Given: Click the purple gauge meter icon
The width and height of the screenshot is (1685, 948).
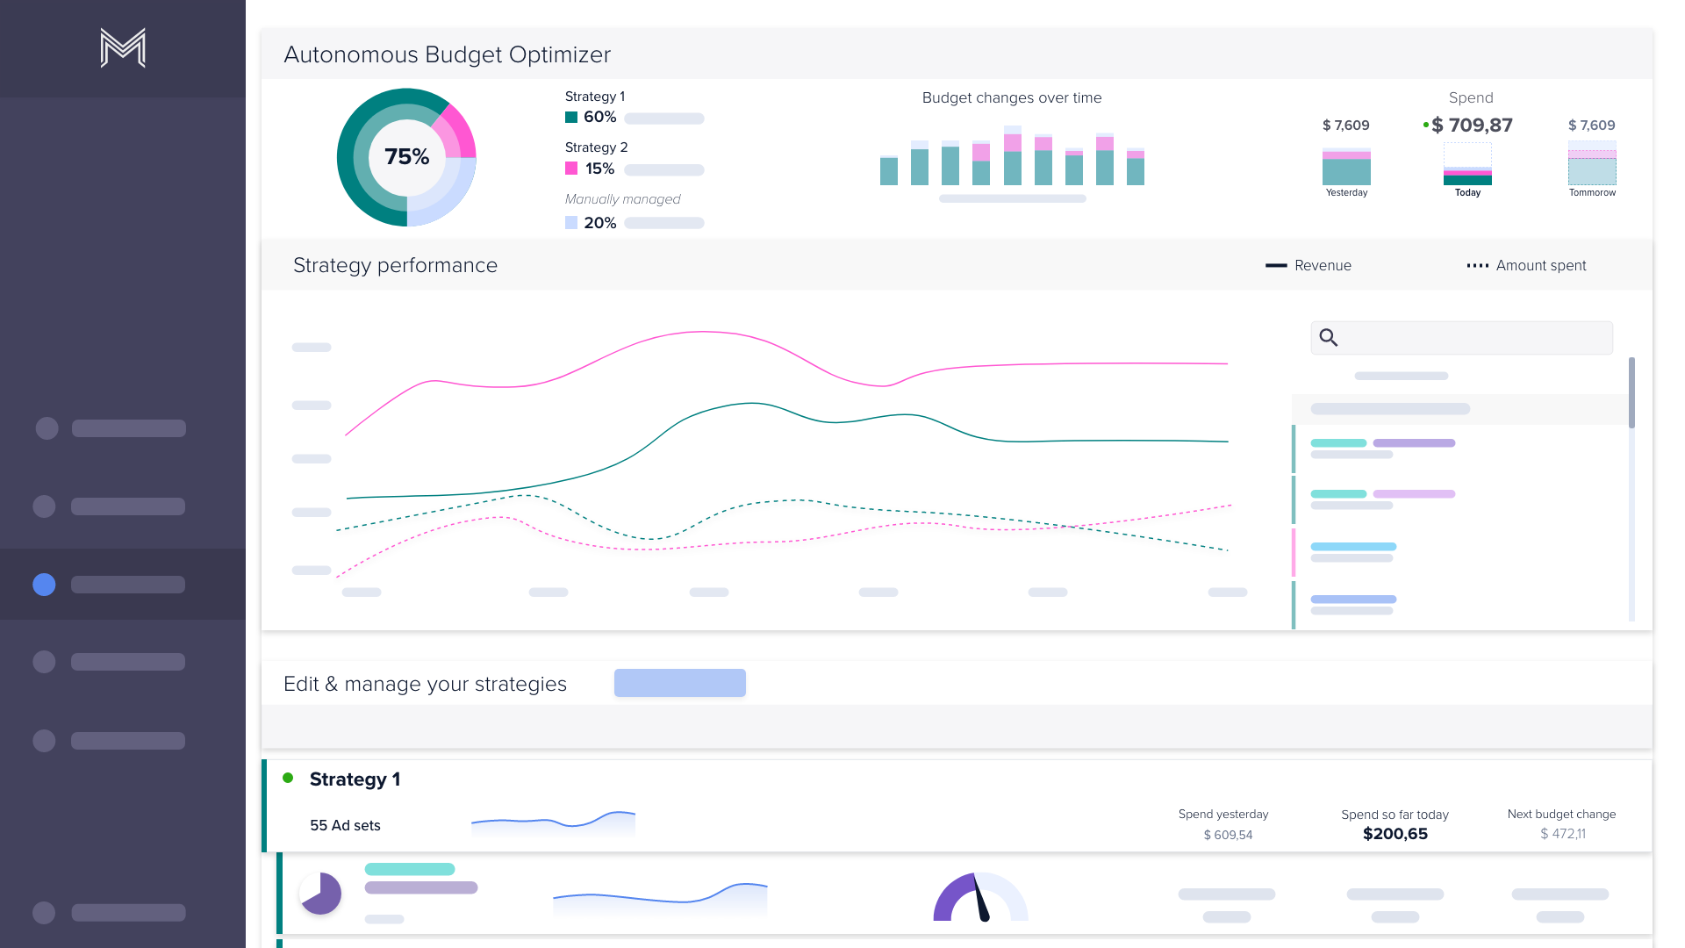Looking at the screenshot, I should click(980, 898).
